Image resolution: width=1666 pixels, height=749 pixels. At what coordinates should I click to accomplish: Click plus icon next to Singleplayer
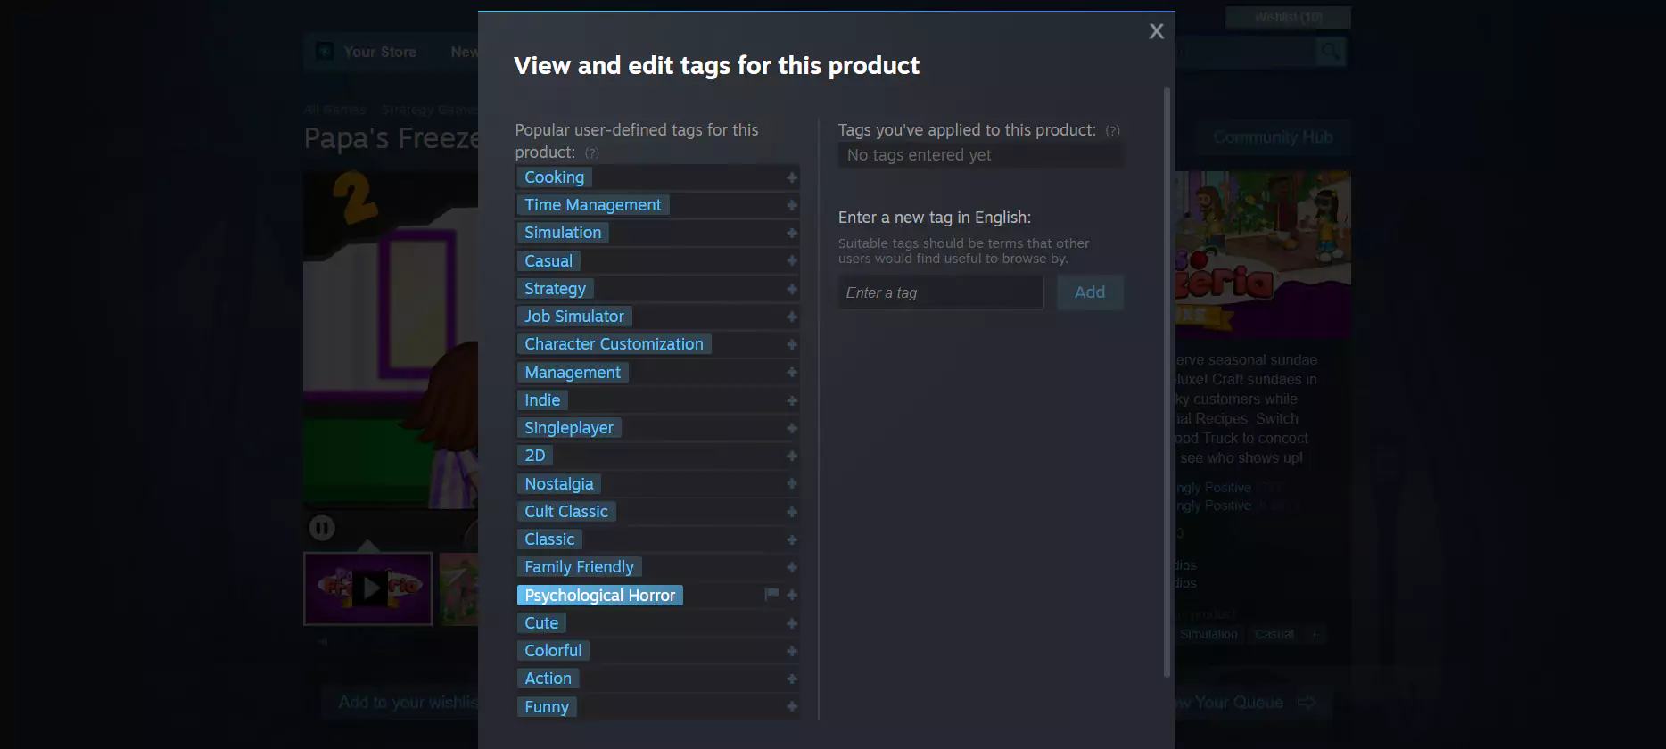tap(791, 428)
